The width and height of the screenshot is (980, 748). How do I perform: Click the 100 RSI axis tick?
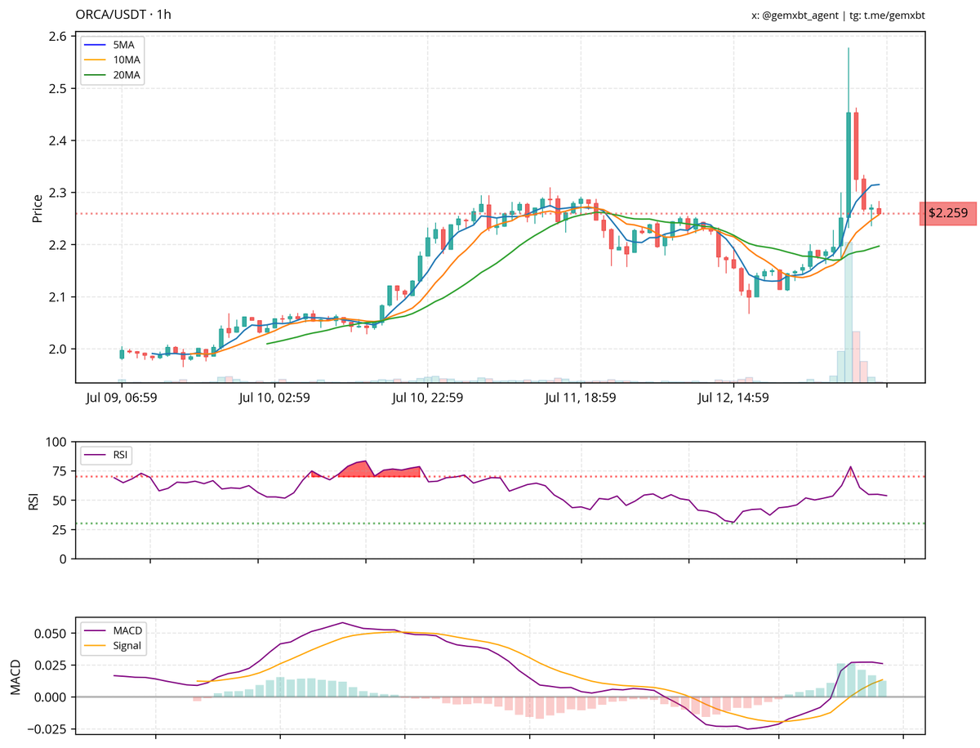pyautogui.click(x=57, y=442)
